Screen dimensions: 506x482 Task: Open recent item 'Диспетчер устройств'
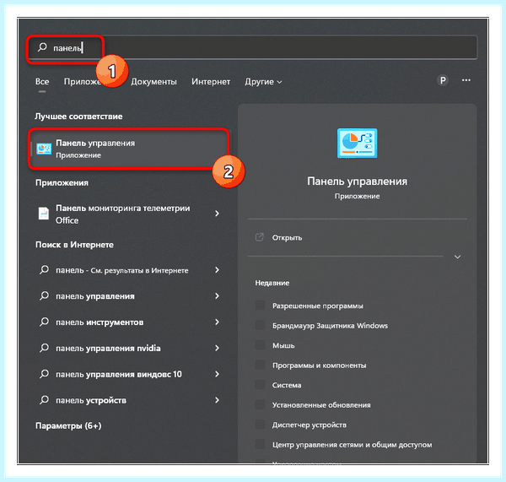coord(310,425)
